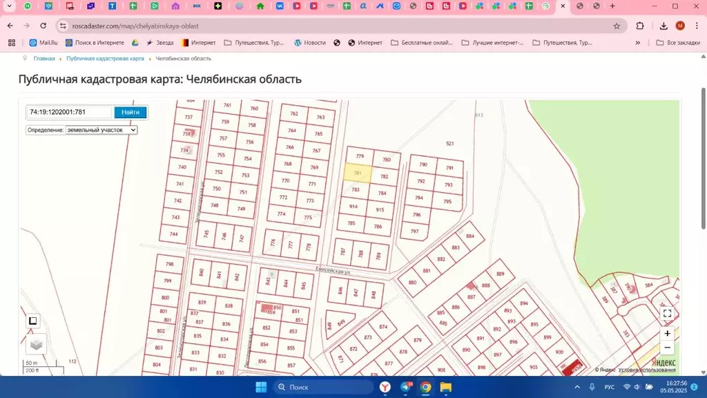707x398 pixels.
Task: Open the taskbar 'Поиск' search box
Action: click(324, 387)
